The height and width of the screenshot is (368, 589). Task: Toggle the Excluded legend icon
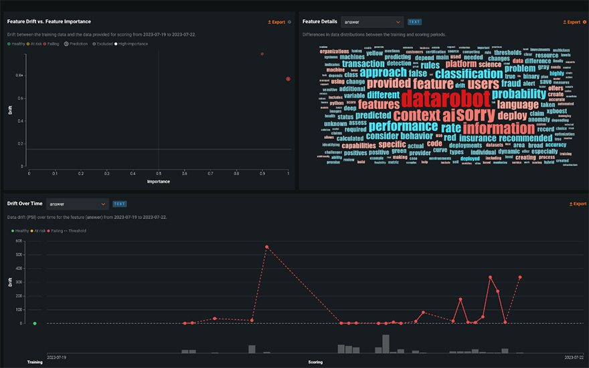tap(94, 43)
